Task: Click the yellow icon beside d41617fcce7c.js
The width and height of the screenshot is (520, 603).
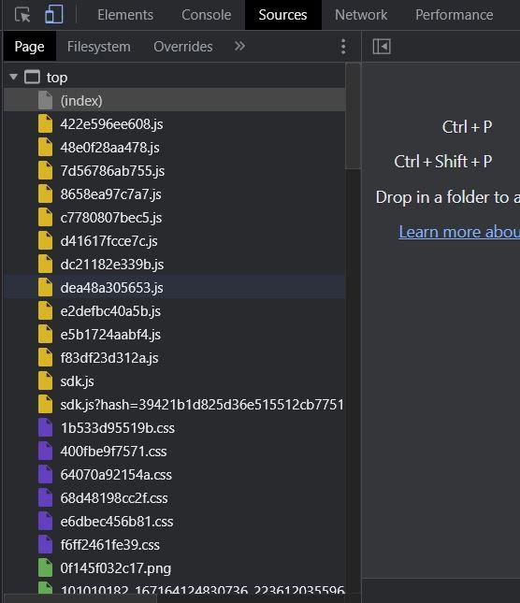Action: pos(45,241)
